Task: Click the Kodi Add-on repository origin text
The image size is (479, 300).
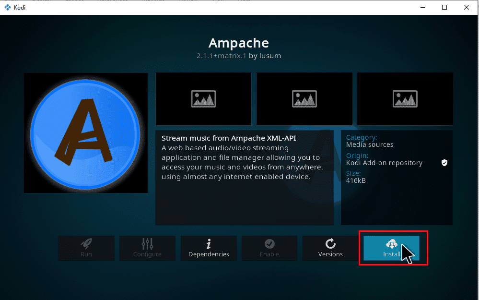Action: 385,163
